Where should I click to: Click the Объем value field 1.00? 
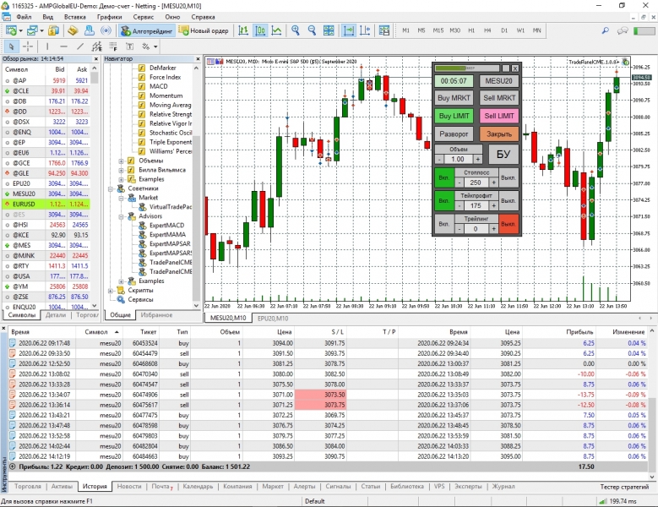pos(458,160)
